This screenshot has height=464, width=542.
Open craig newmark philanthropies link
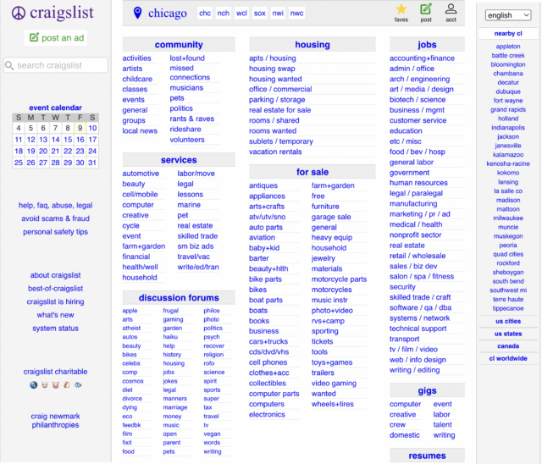[55, 421]
